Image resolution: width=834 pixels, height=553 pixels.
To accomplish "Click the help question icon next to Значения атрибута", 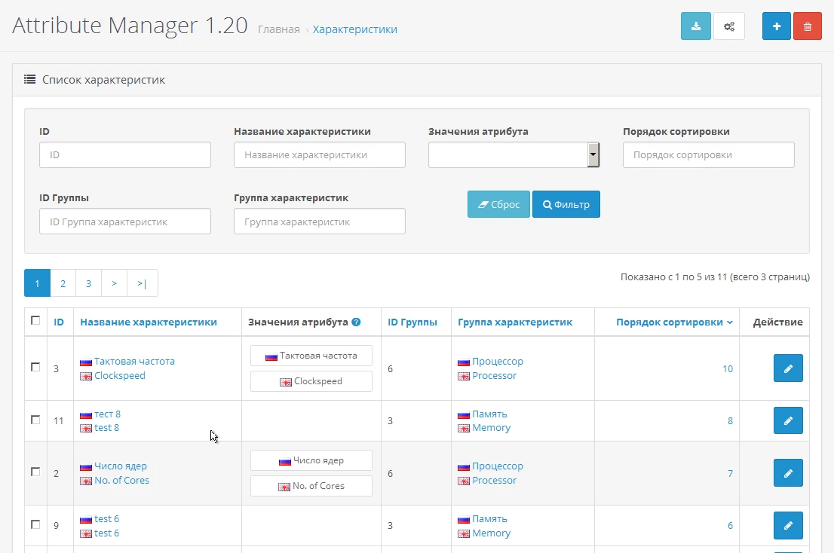I will point(357,322).
